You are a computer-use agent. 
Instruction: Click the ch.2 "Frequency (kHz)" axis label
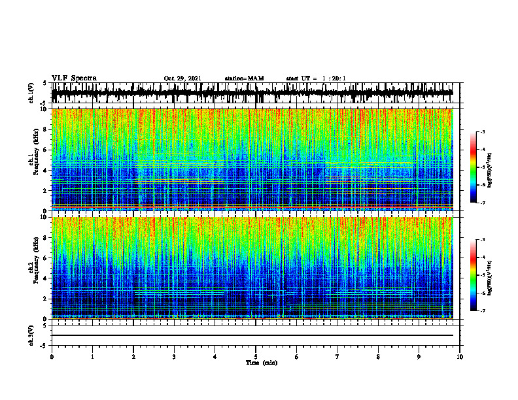coord(36,260)
